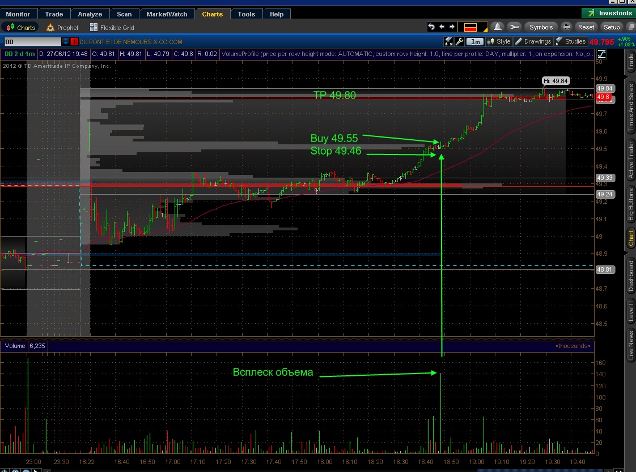The height and width of the screenshot is (472, 636).
Task: Click the undo arrow icon
Action: click(x=431, y=27)
